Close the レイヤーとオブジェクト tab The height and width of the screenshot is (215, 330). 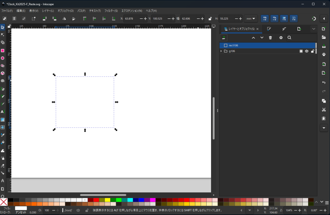[257, 29]
